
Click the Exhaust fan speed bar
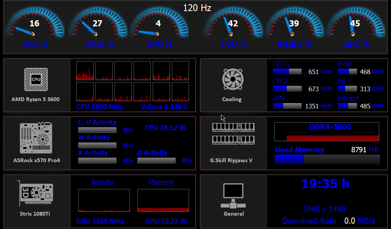(347, 106)
